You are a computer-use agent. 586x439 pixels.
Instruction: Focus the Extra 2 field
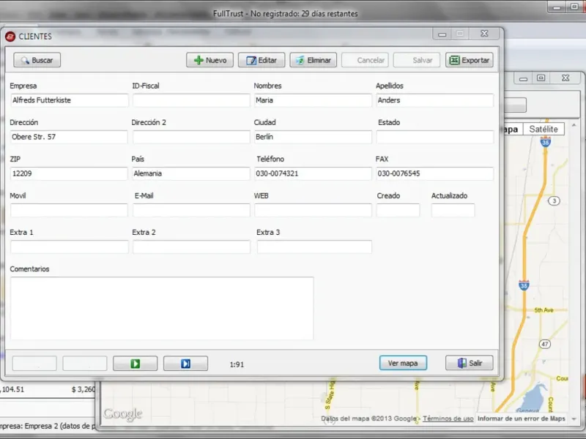pos(191,247)
